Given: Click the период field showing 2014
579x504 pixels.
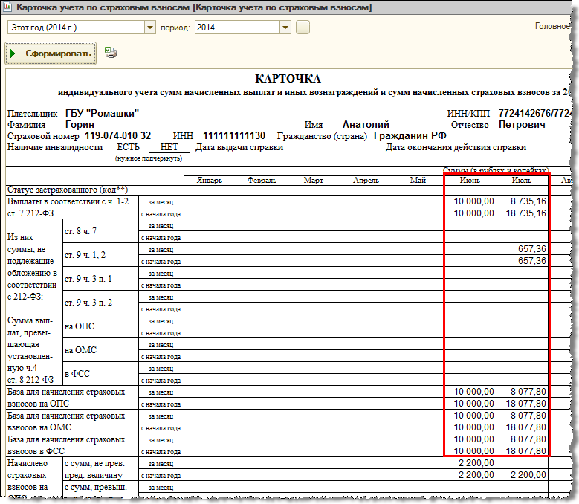Looking at the screenshot, I should click(x=236, y=28).
